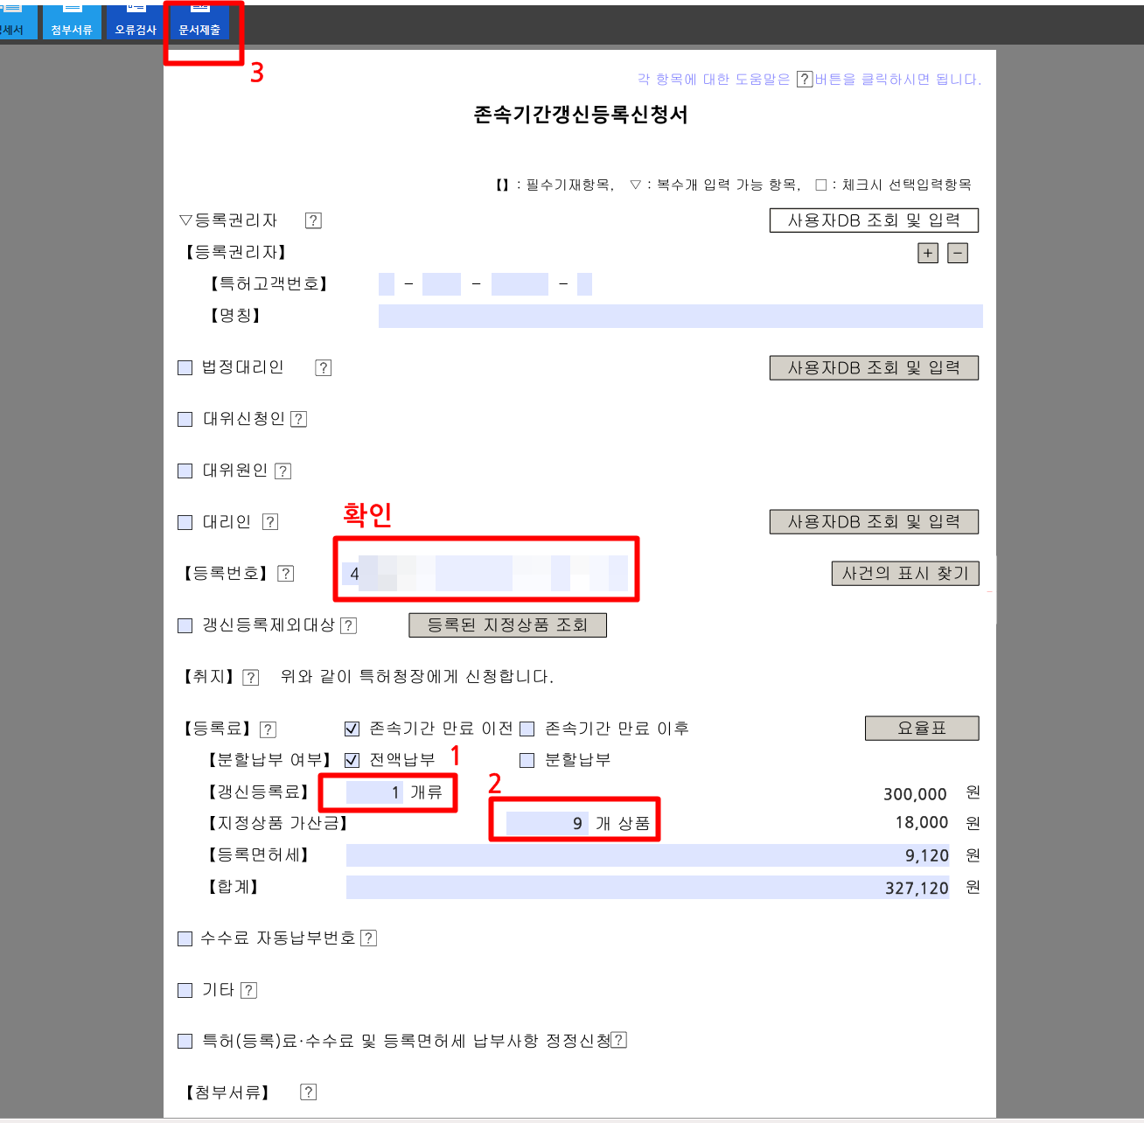
Task: Add a registrant row with plus button
Action: point(928,254)
